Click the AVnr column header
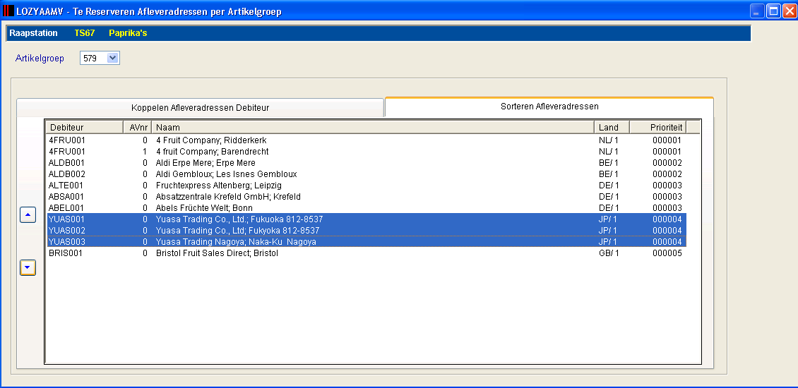 138,127
